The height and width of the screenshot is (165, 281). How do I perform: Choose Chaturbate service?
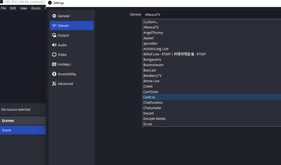(x=212, y=108)
